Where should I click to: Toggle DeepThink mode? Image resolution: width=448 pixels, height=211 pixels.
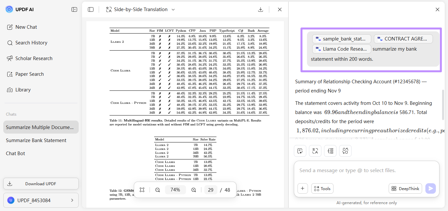(x=405, y=188)
